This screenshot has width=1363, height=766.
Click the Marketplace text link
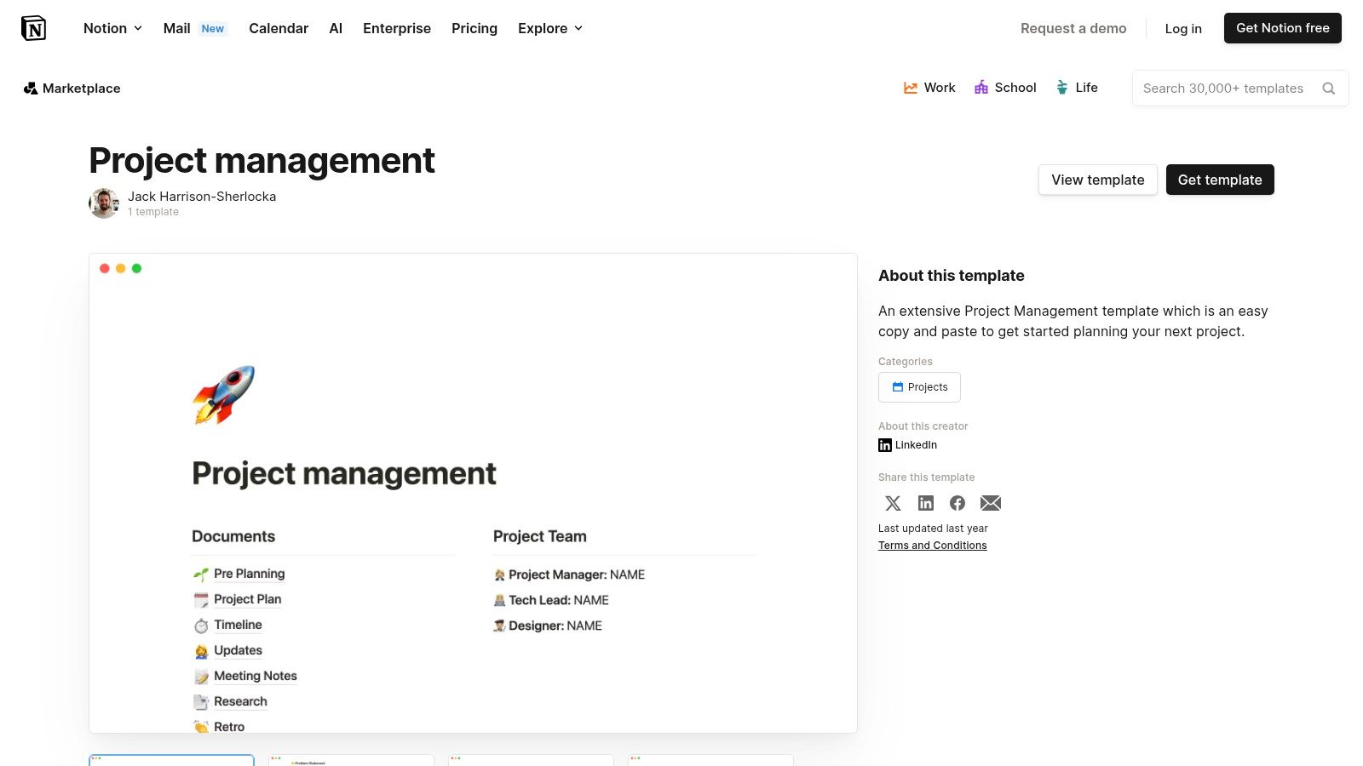[81, 89]
